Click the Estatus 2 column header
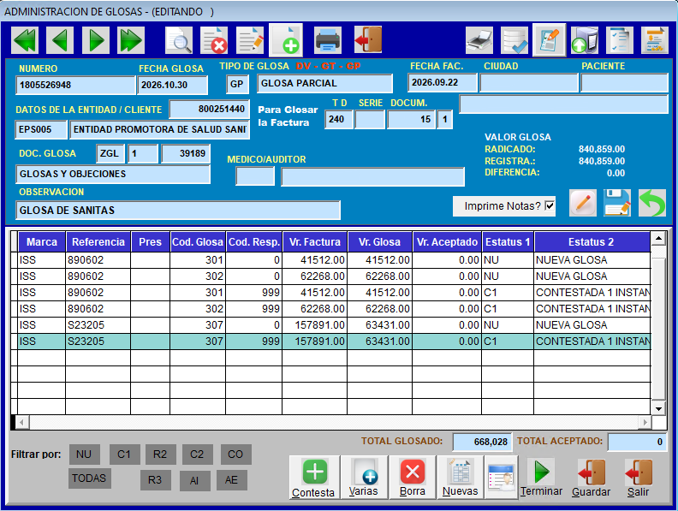 click(592, 242)
